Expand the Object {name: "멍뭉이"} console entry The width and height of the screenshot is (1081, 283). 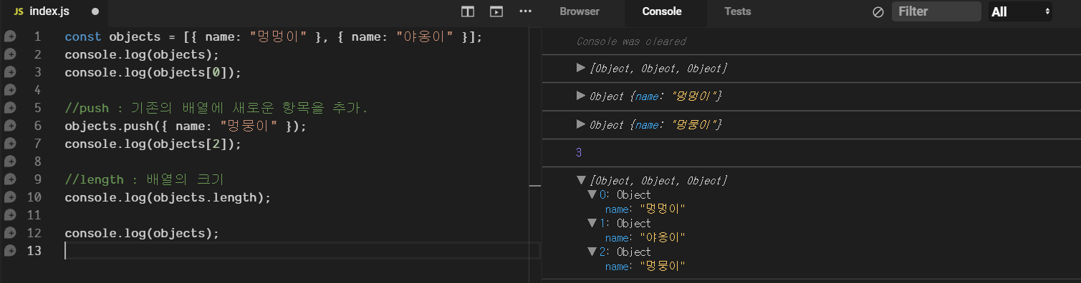pos(581,124)
